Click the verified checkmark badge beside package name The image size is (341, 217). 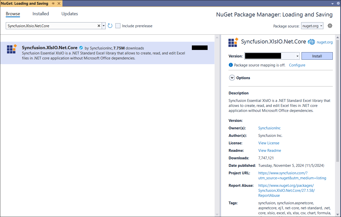pos(81,48)
